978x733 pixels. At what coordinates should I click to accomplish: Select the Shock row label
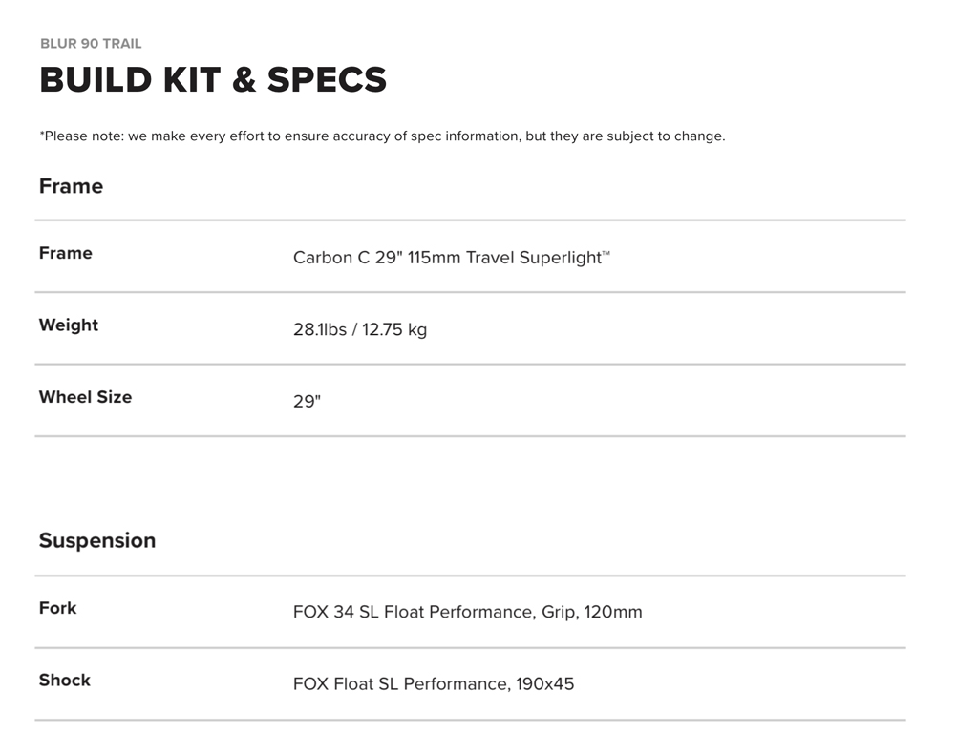[65, 681]
